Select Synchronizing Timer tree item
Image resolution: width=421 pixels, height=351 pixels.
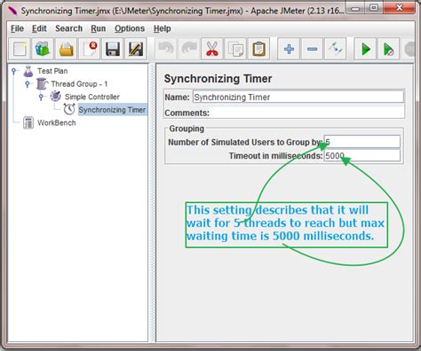coord(112,110)
